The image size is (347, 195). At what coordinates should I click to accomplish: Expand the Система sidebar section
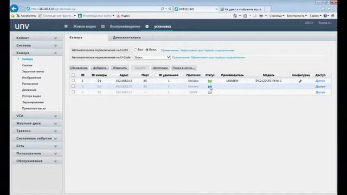click(37, 45)
